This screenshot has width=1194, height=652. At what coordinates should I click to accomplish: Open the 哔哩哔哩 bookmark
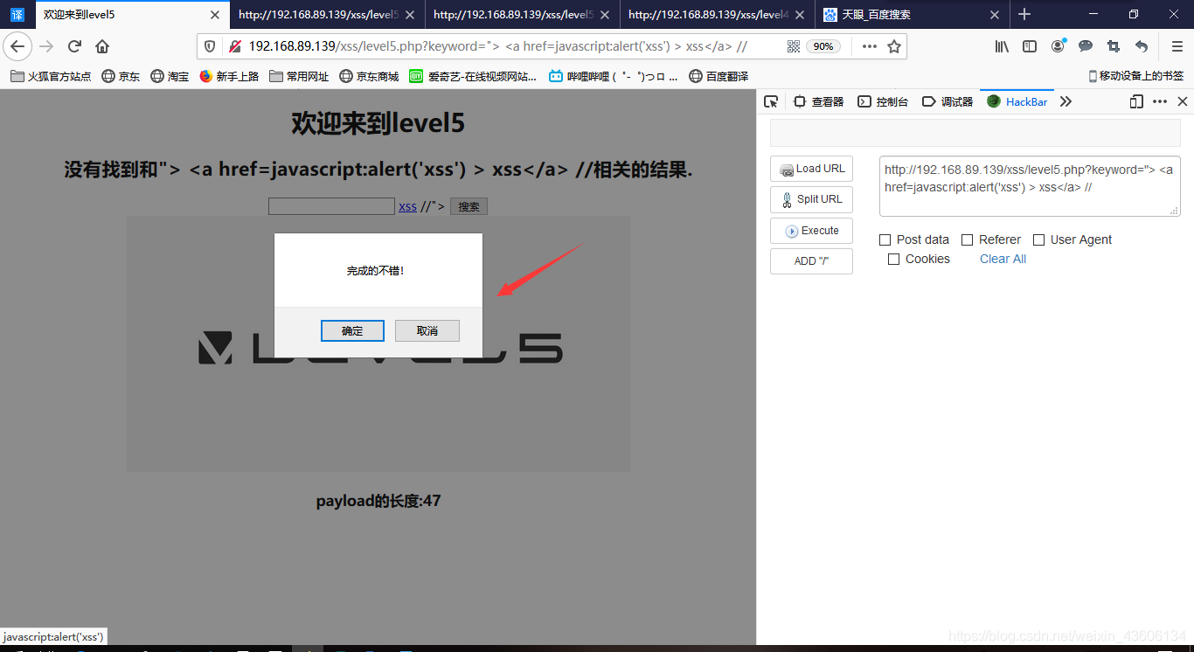[613, 77]
